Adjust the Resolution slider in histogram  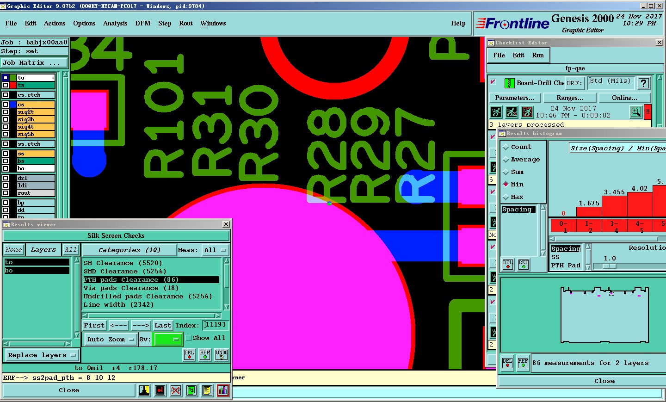point(609,266)
